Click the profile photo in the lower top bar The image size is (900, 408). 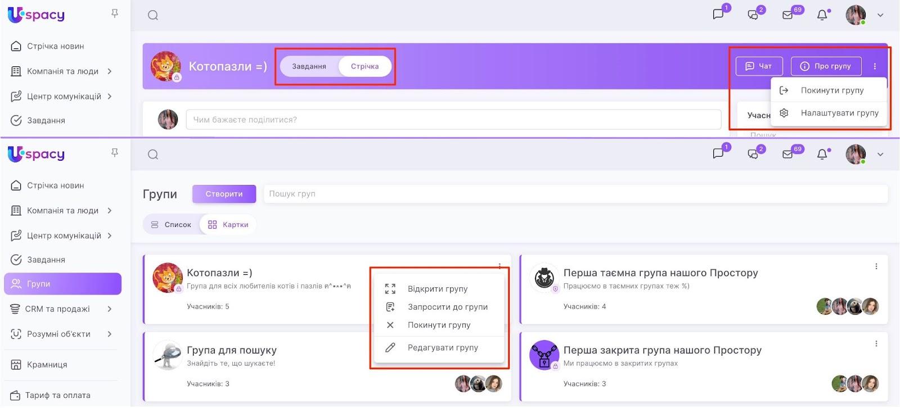tap(856, 155)
